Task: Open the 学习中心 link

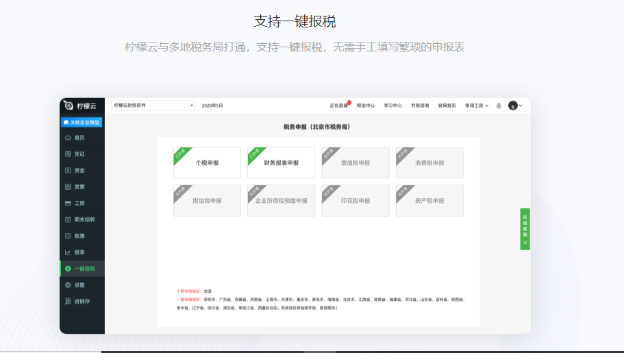Action: (x=392, y=106)
